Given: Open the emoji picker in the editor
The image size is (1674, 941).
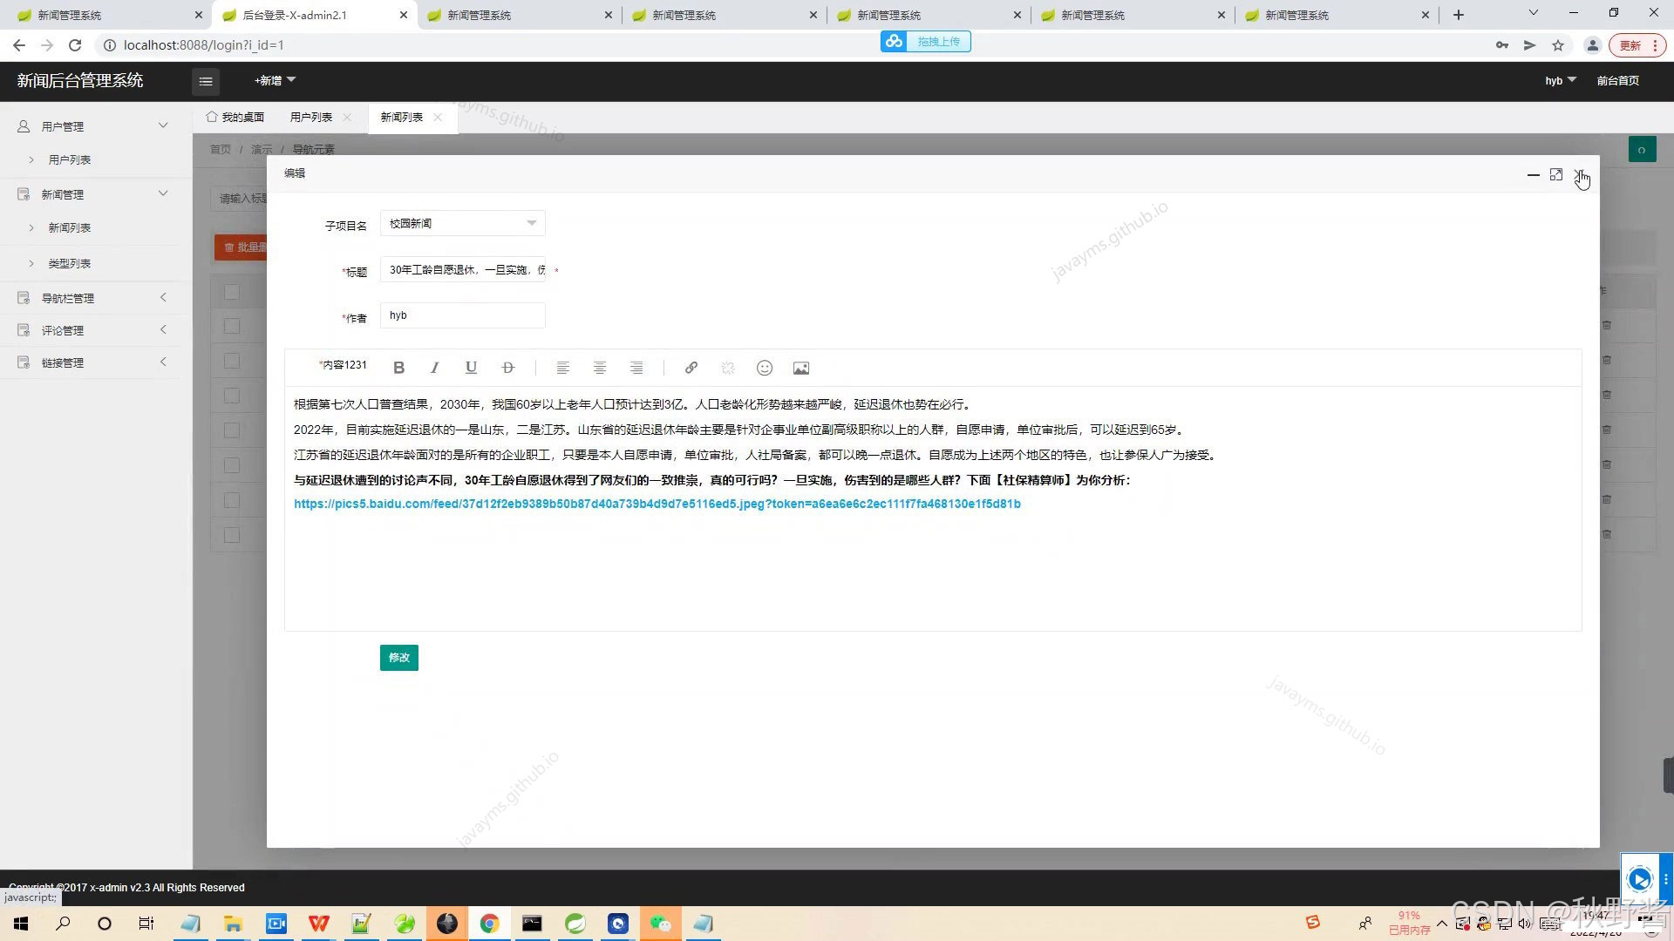Looking at the screenshot, I should click(x=765, y=368).
